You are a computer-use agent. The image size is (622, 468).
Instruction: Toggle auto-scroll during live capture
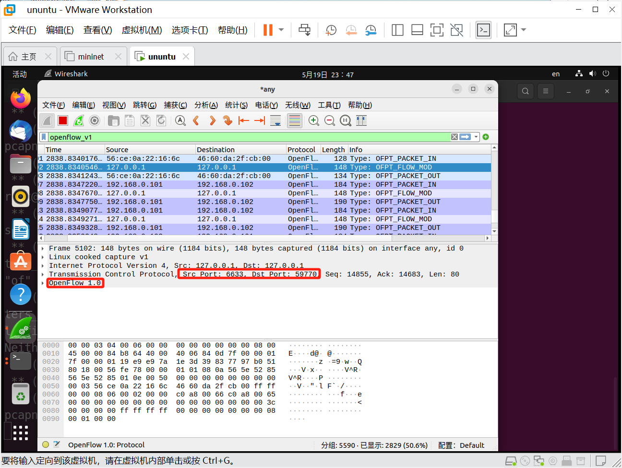point(275,120)
